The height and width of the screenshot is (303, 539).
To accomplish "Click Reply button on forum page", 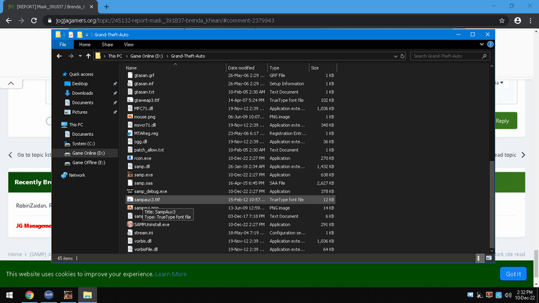I will (x=506, y=121).
